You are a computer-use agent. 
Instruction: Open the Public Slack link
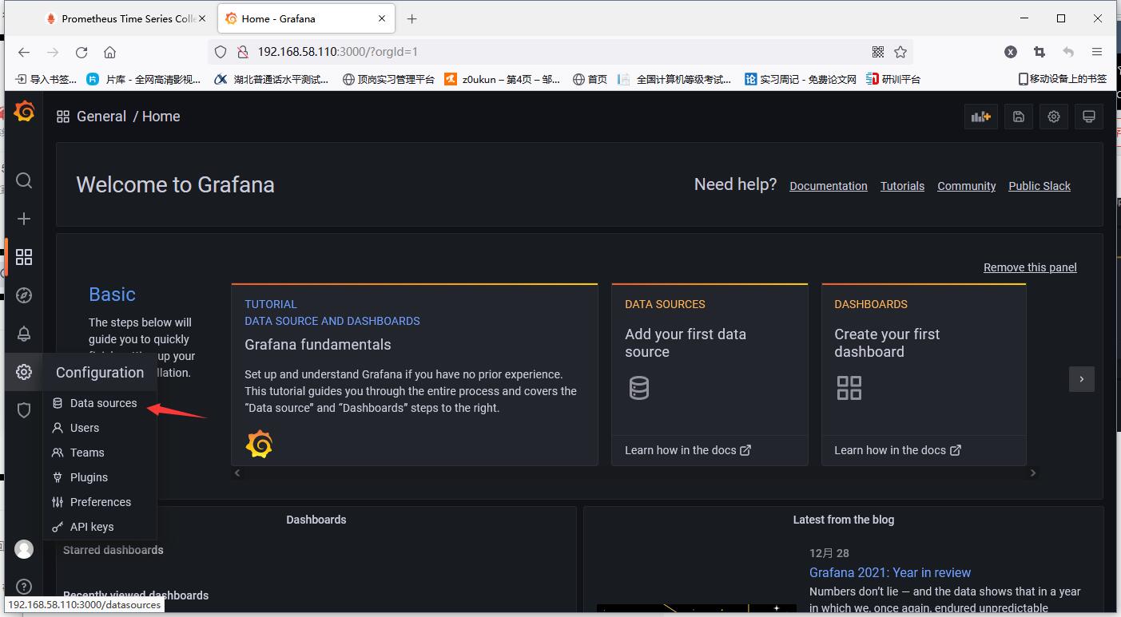point(1040,186)
